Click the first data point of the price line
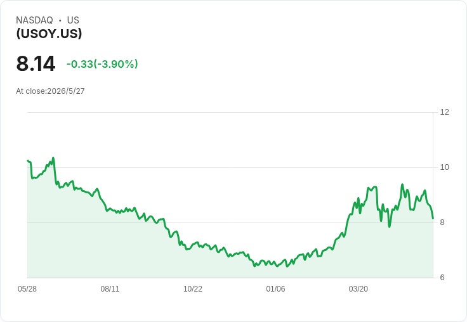The image size is (467, 322). (28, 160)
